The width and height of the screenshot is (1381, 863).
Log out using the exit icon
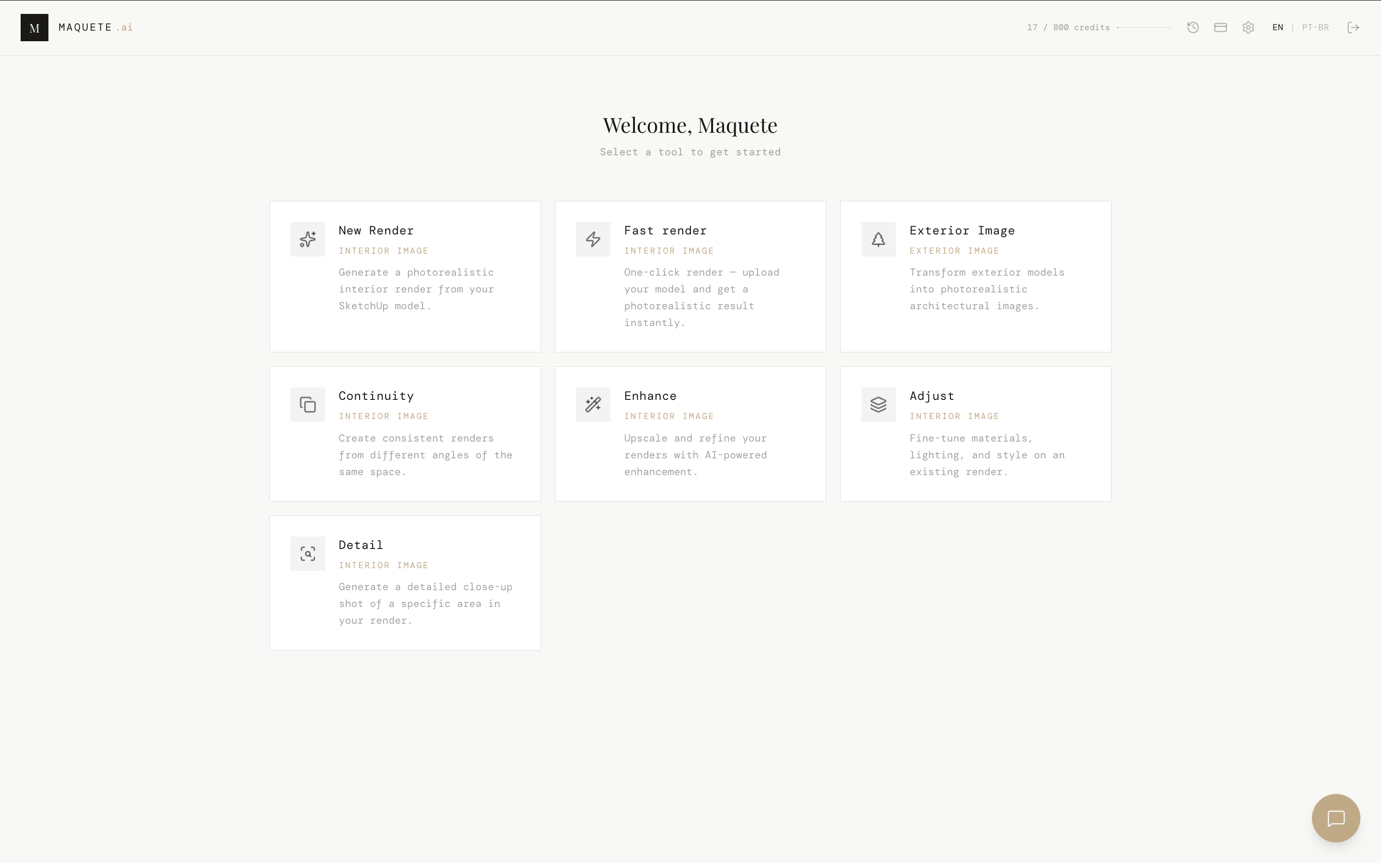click(1353, 27)
